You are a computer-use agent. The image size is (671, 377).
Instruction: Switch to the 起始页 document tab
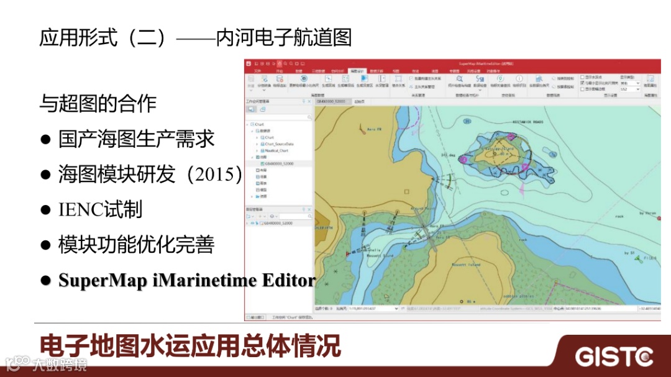[360, 101]
